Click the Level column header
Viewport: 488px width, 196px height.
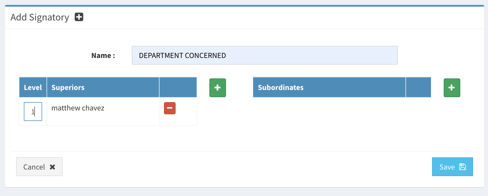33,88
